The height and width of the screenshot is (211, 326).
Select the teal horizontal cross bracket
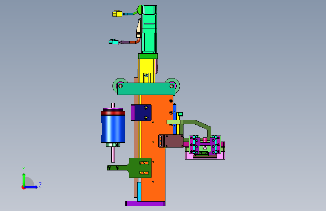click(x=146, y=89)
